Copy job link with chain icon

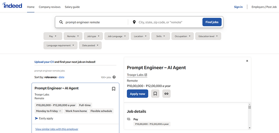pos(166,94)
